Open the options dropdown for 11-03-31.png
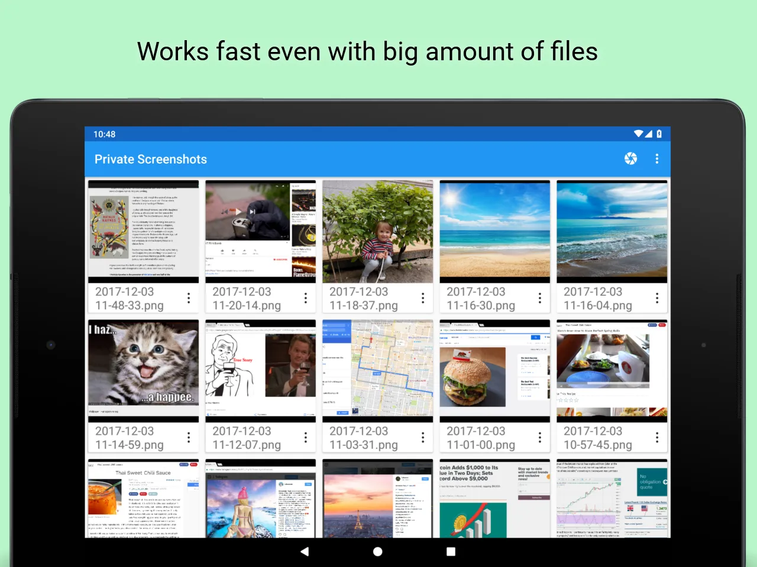The height and width of the screenshot is (567, 757). click(422, 437)
